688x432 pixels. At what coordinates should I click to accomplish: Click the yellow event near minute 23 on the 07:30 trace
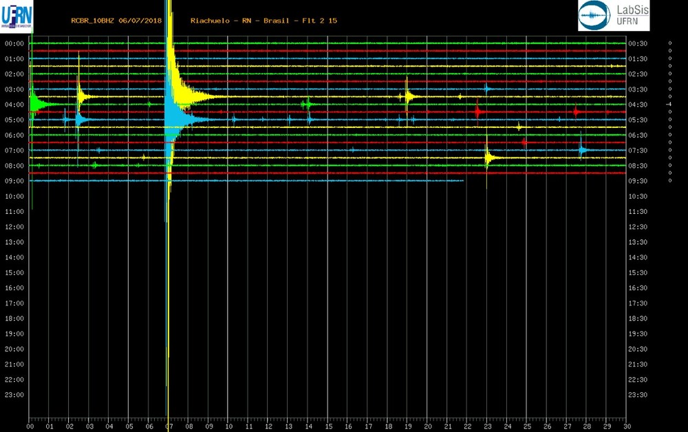pyautogui.click(x=488, y=158)
